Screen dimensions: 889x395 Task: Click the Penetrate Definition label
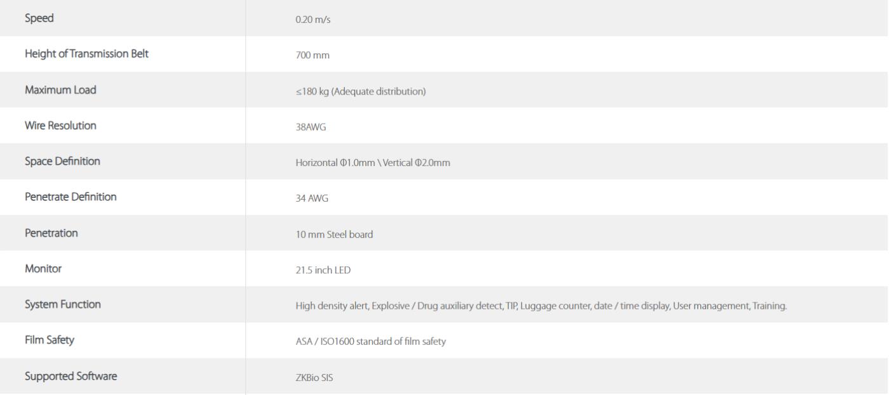70,197
